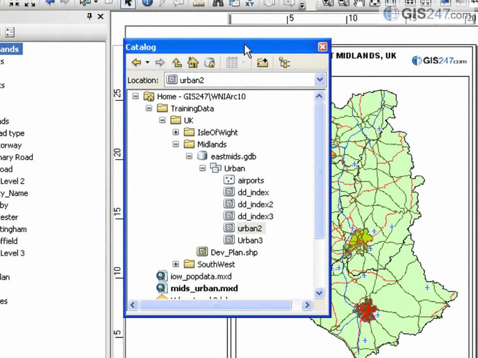Select the SouthWest folder
The height and width of the screenshot is (358, 478).
point(216,264)
